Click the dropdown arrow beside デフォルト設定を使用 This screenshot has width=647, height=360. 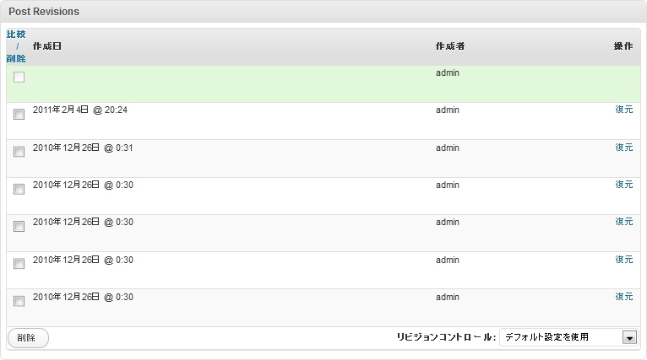point(628,337)
